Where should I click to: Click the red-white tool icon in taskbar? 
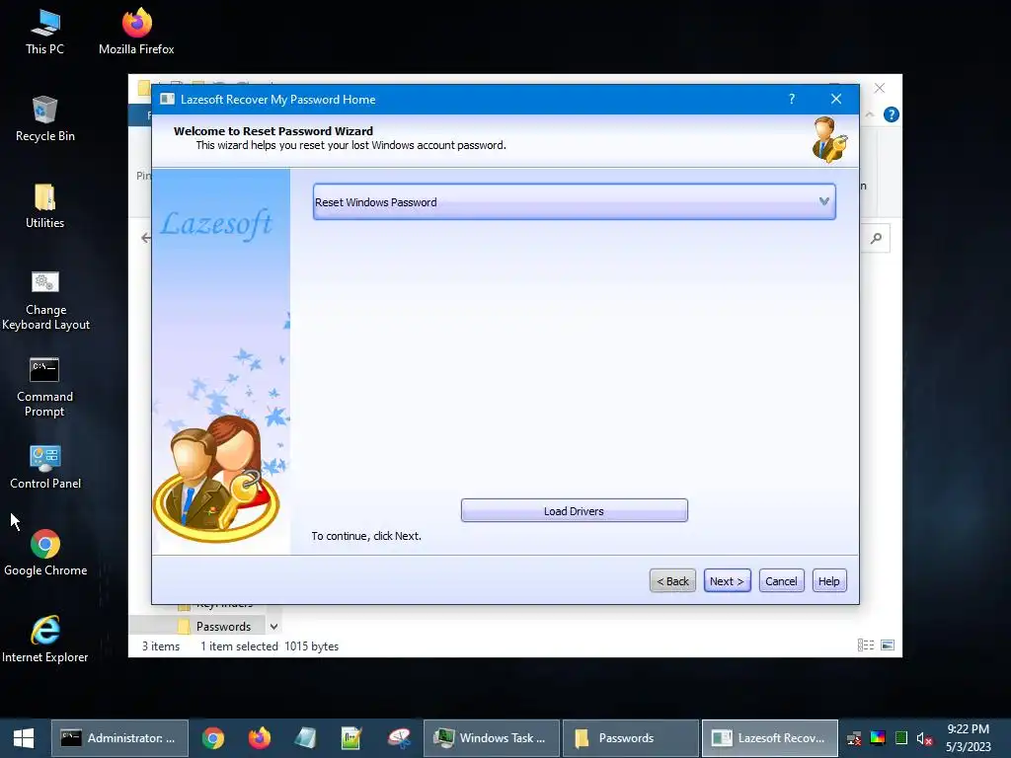click(399, 738)
